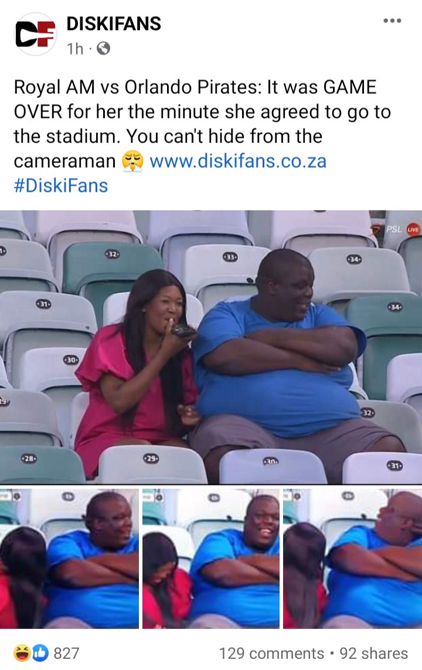Open the three-dot post options menu
The image size is (422, 670).
point(392,21)
